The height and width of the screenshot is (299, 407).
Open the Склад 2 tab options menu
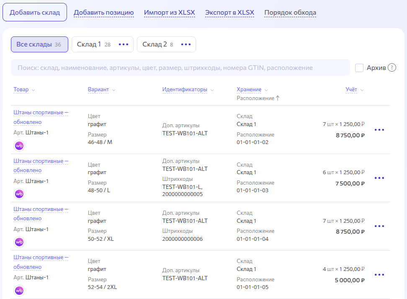[x=186, y=44]
